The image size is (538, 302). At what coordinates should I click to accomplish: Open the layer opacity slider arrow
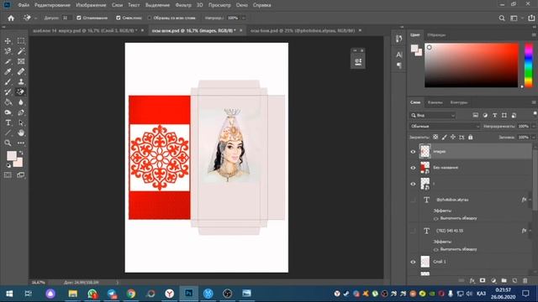click(x=534, y=127)
